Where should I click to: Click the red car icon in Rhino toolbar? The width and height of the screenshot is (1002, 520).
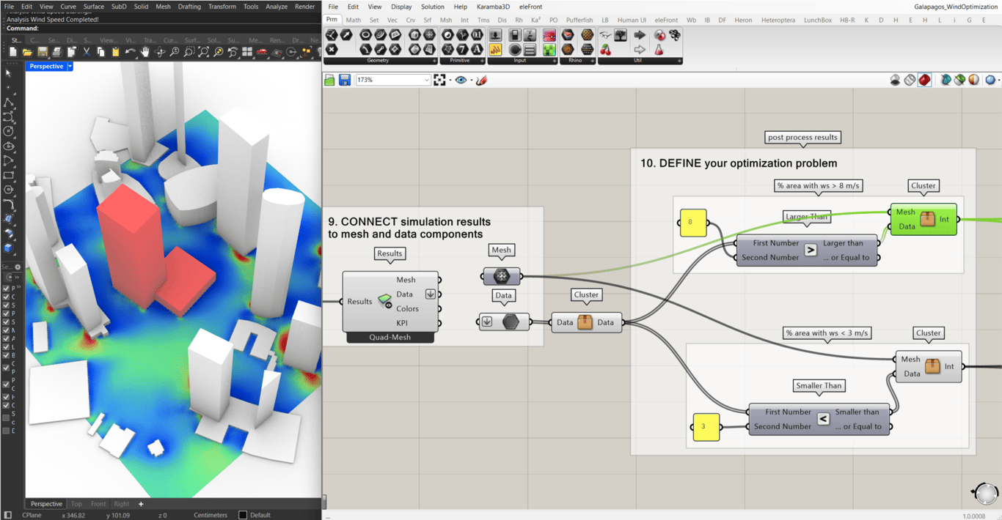(262, 52)
